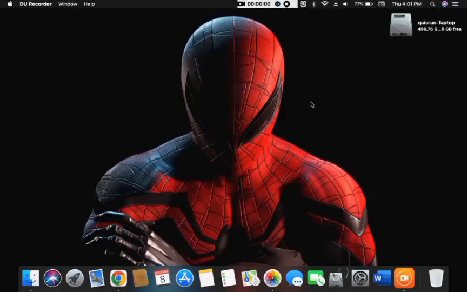
Task: Open the App Store from dock
Action: [184, 278]
